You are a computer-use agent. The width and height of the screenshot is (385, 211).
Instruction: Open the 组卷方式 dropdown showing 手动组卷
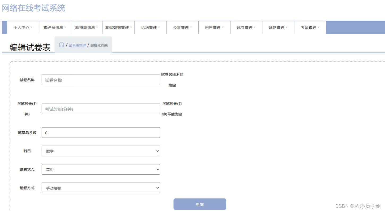click(101, 188)
